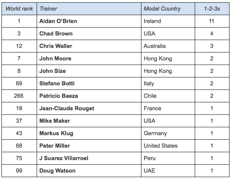Select world rank 266 cell

click(x=19, y=96)
